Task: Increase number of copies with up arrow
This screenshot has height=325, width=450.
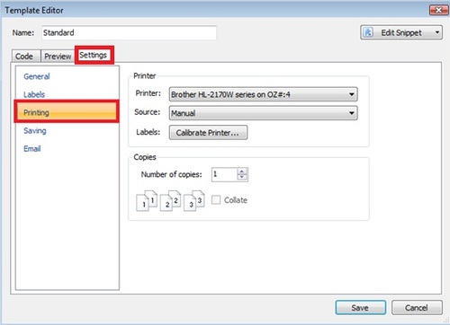Action: (242, 171)
